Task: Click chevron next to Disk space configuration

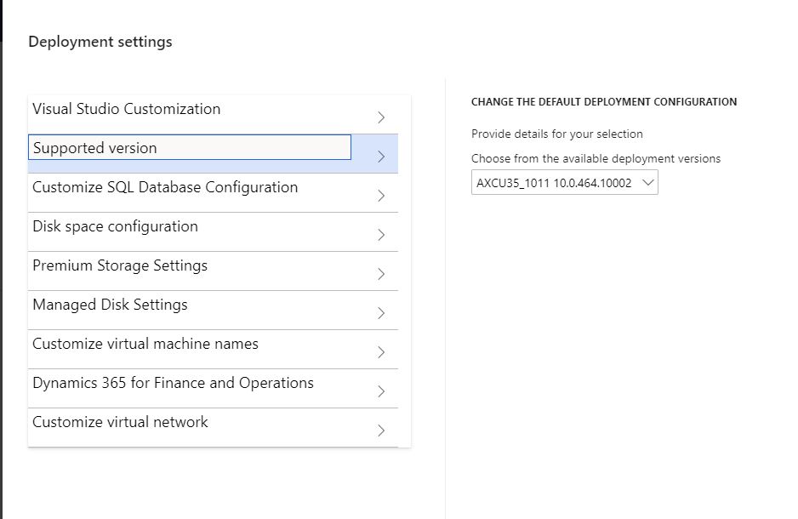Action: 381,235
